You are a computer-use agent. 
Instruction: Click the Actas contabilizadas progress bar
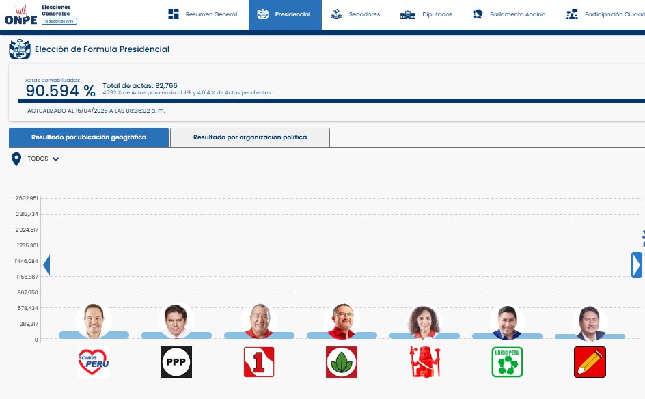(x=331, y=101)
